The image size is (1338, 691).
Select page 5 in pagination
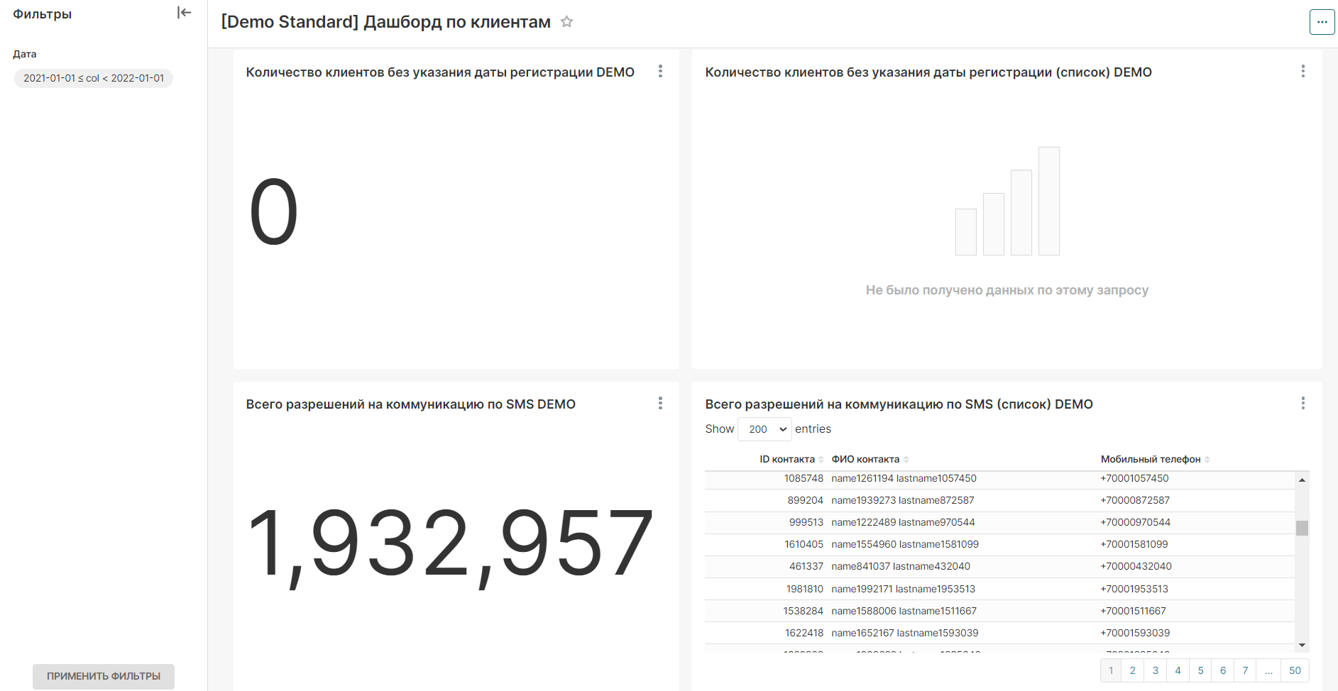(x=1200, y=670)
